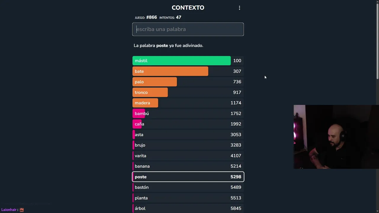Click the asta guess entry

[x=188, y=135]
